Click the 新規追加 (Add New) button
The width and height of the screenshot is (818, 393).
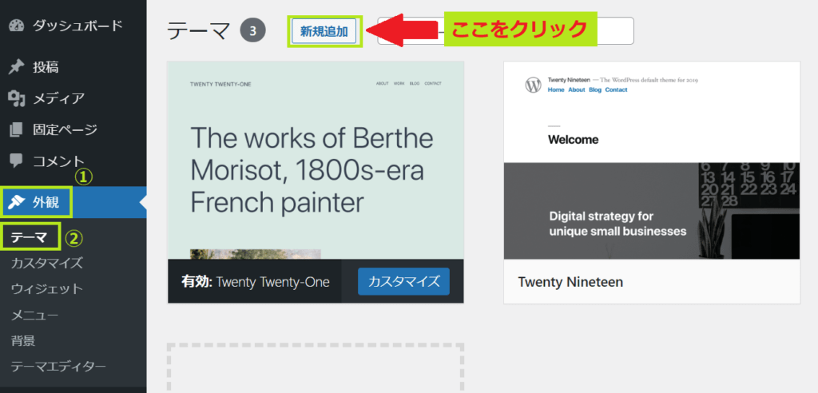pyautogui.click(x=324, y=31)
